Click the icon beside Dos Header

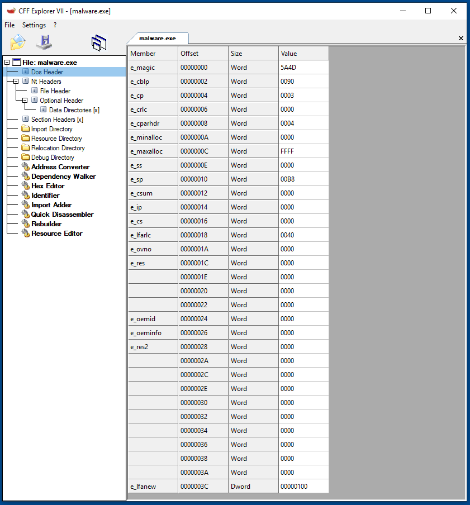(26, 72)
